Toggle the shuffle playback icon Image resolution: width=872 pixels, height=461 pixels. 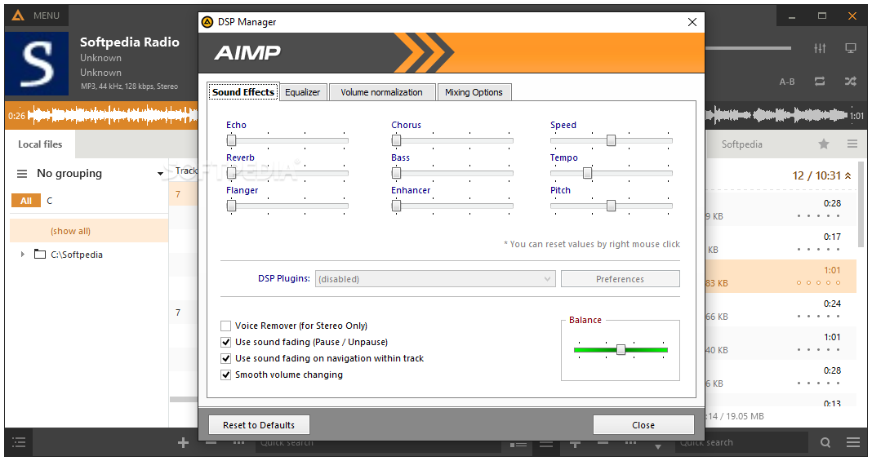tap(850, 82)
